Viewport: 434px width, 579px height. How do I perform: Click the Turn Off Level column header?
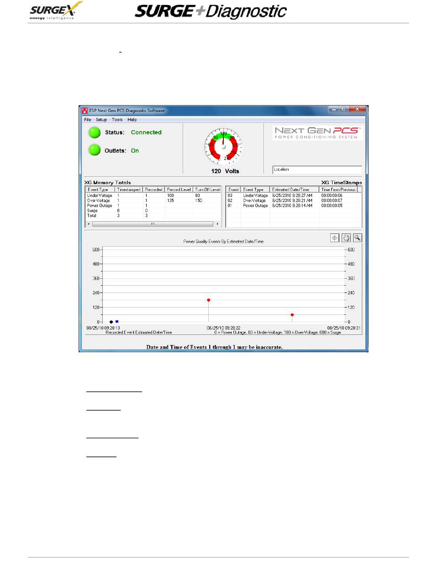pyautogui.click(x=207, y=189)
